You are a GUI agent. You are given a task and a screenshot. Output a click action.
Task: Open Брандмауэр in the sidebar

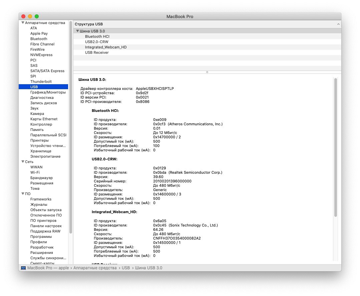(x=42, y=178)
